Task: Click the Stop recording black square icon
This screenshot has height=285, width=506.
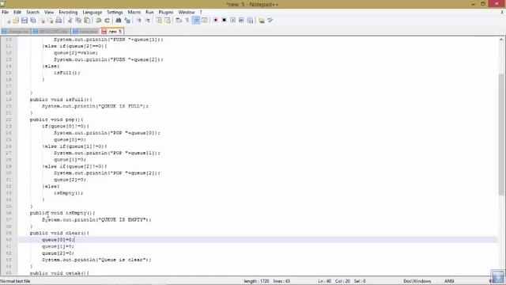Action: point(225,21)
